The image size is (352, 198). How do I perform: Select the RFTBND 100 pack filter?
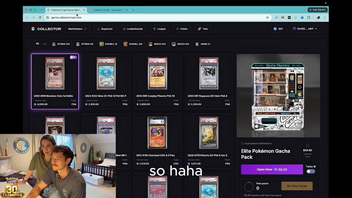[x=84, y=44]
